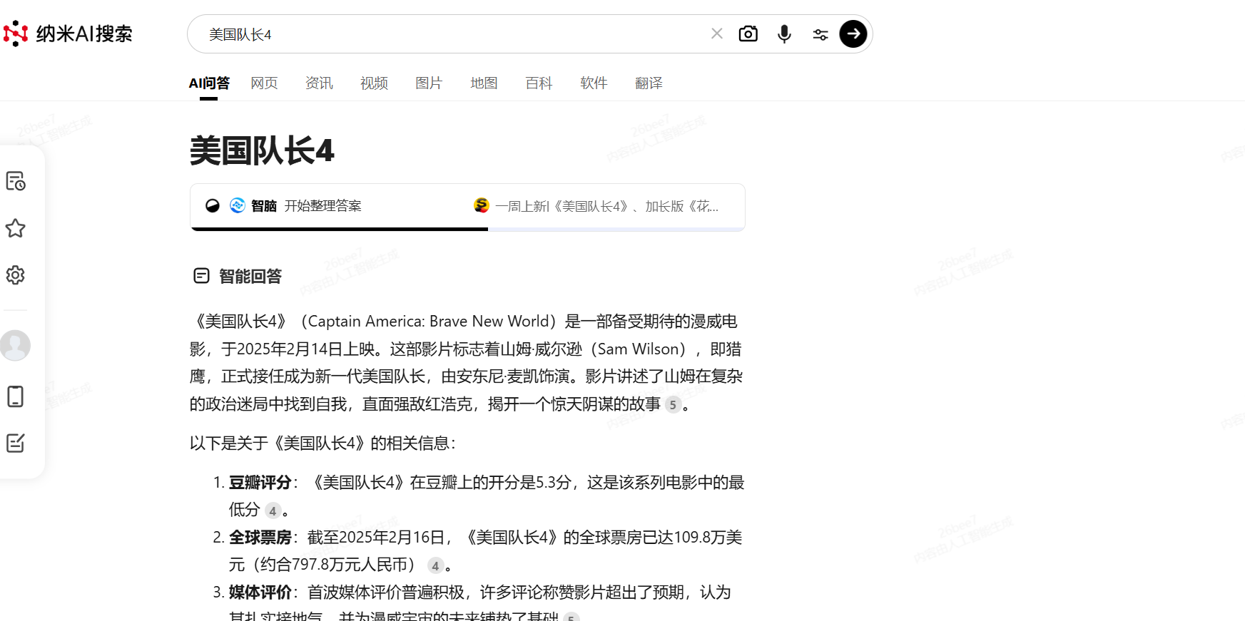Click the 美国队长4 page heading

pos(262,151)
